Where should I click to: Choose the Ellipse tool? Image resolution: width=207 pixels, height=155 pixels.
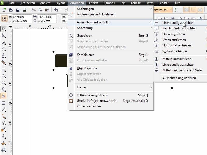pos(4,76)
